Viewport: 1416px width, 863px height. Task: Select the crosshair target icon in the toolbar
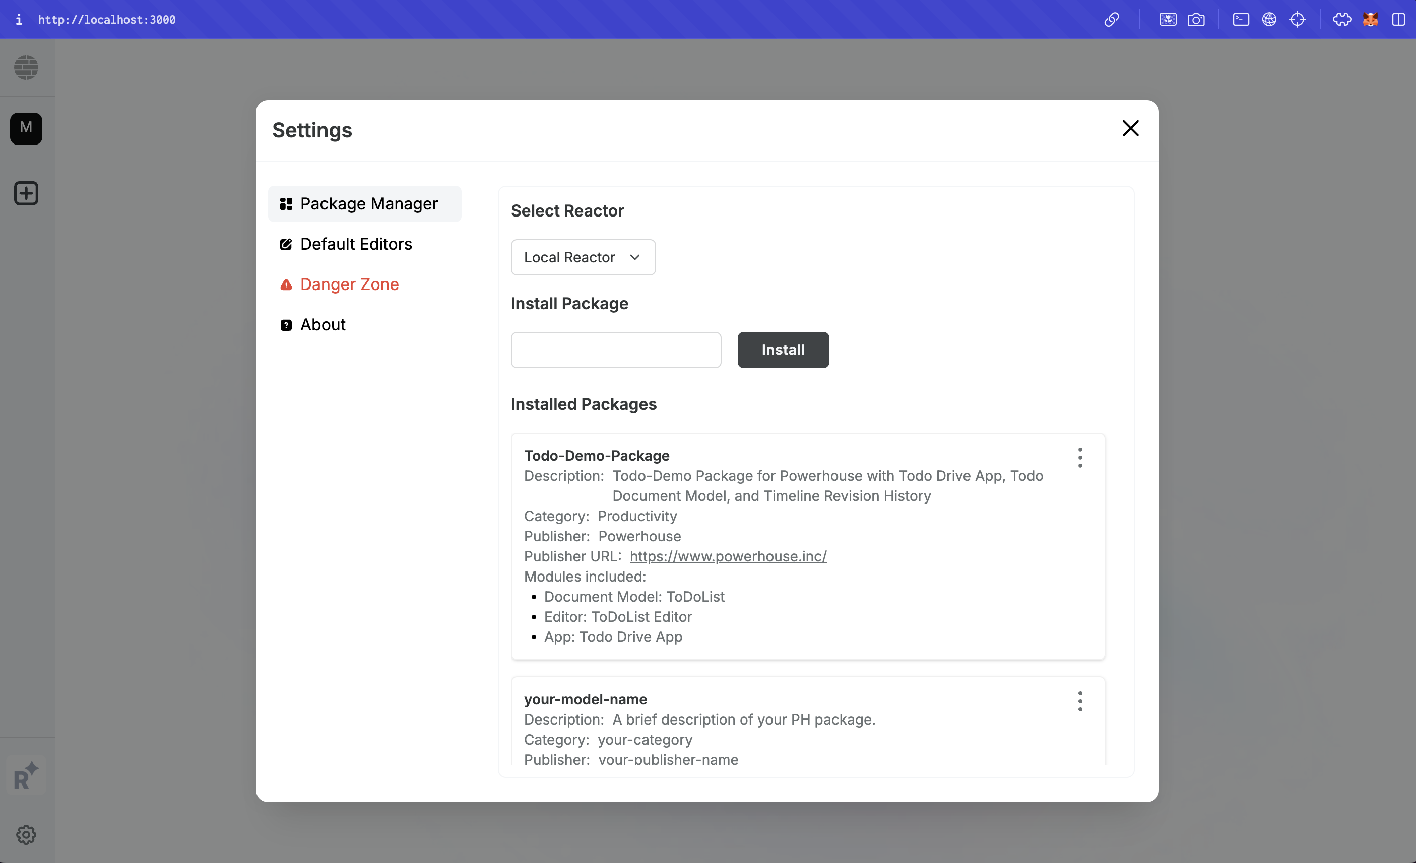[1298, 19]
